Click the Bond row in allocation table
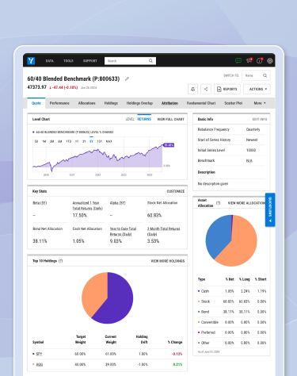Screen dimensions: 297x376 (232, 312)
